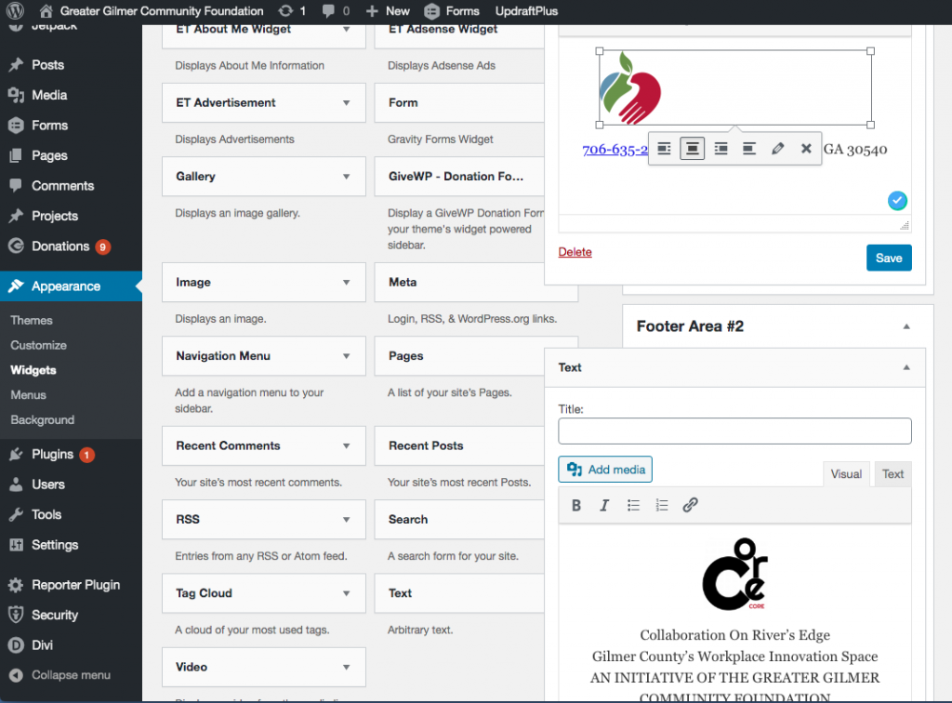Remove image with the X icon

806,149
